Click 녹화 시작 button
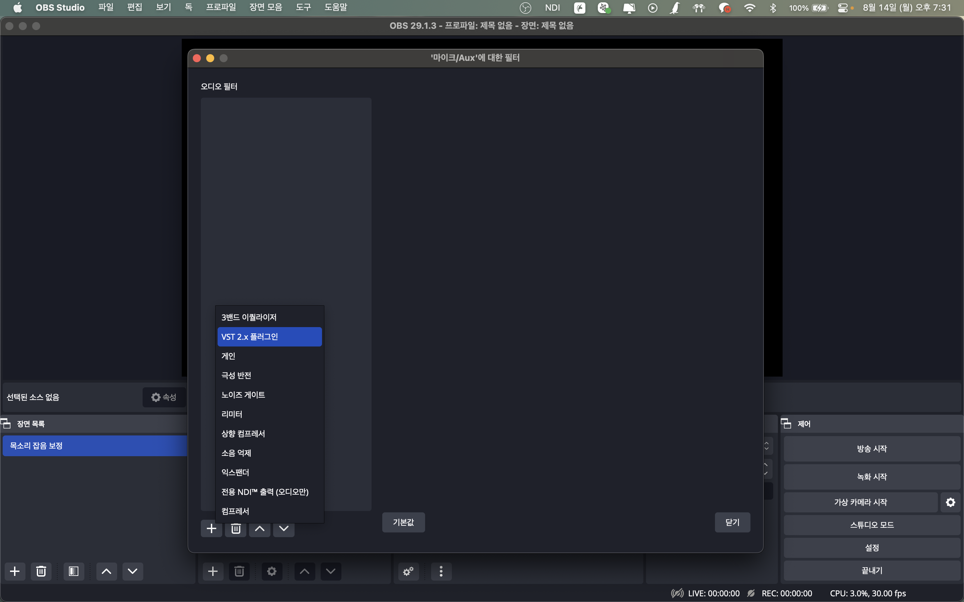This screenshot has height=602, width=964. click(x=872, y=477)
